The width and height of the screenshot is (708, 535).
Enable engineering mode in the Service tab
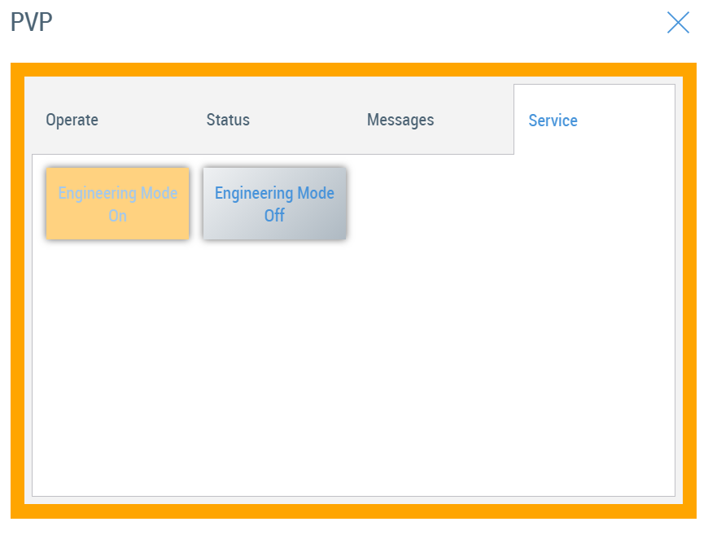tap(118, 204)
